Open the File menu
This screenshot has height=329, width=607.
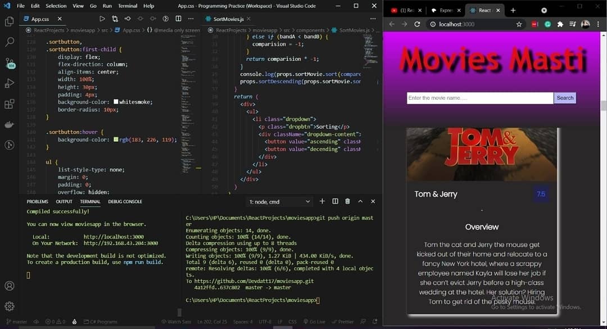pos(21,6)
